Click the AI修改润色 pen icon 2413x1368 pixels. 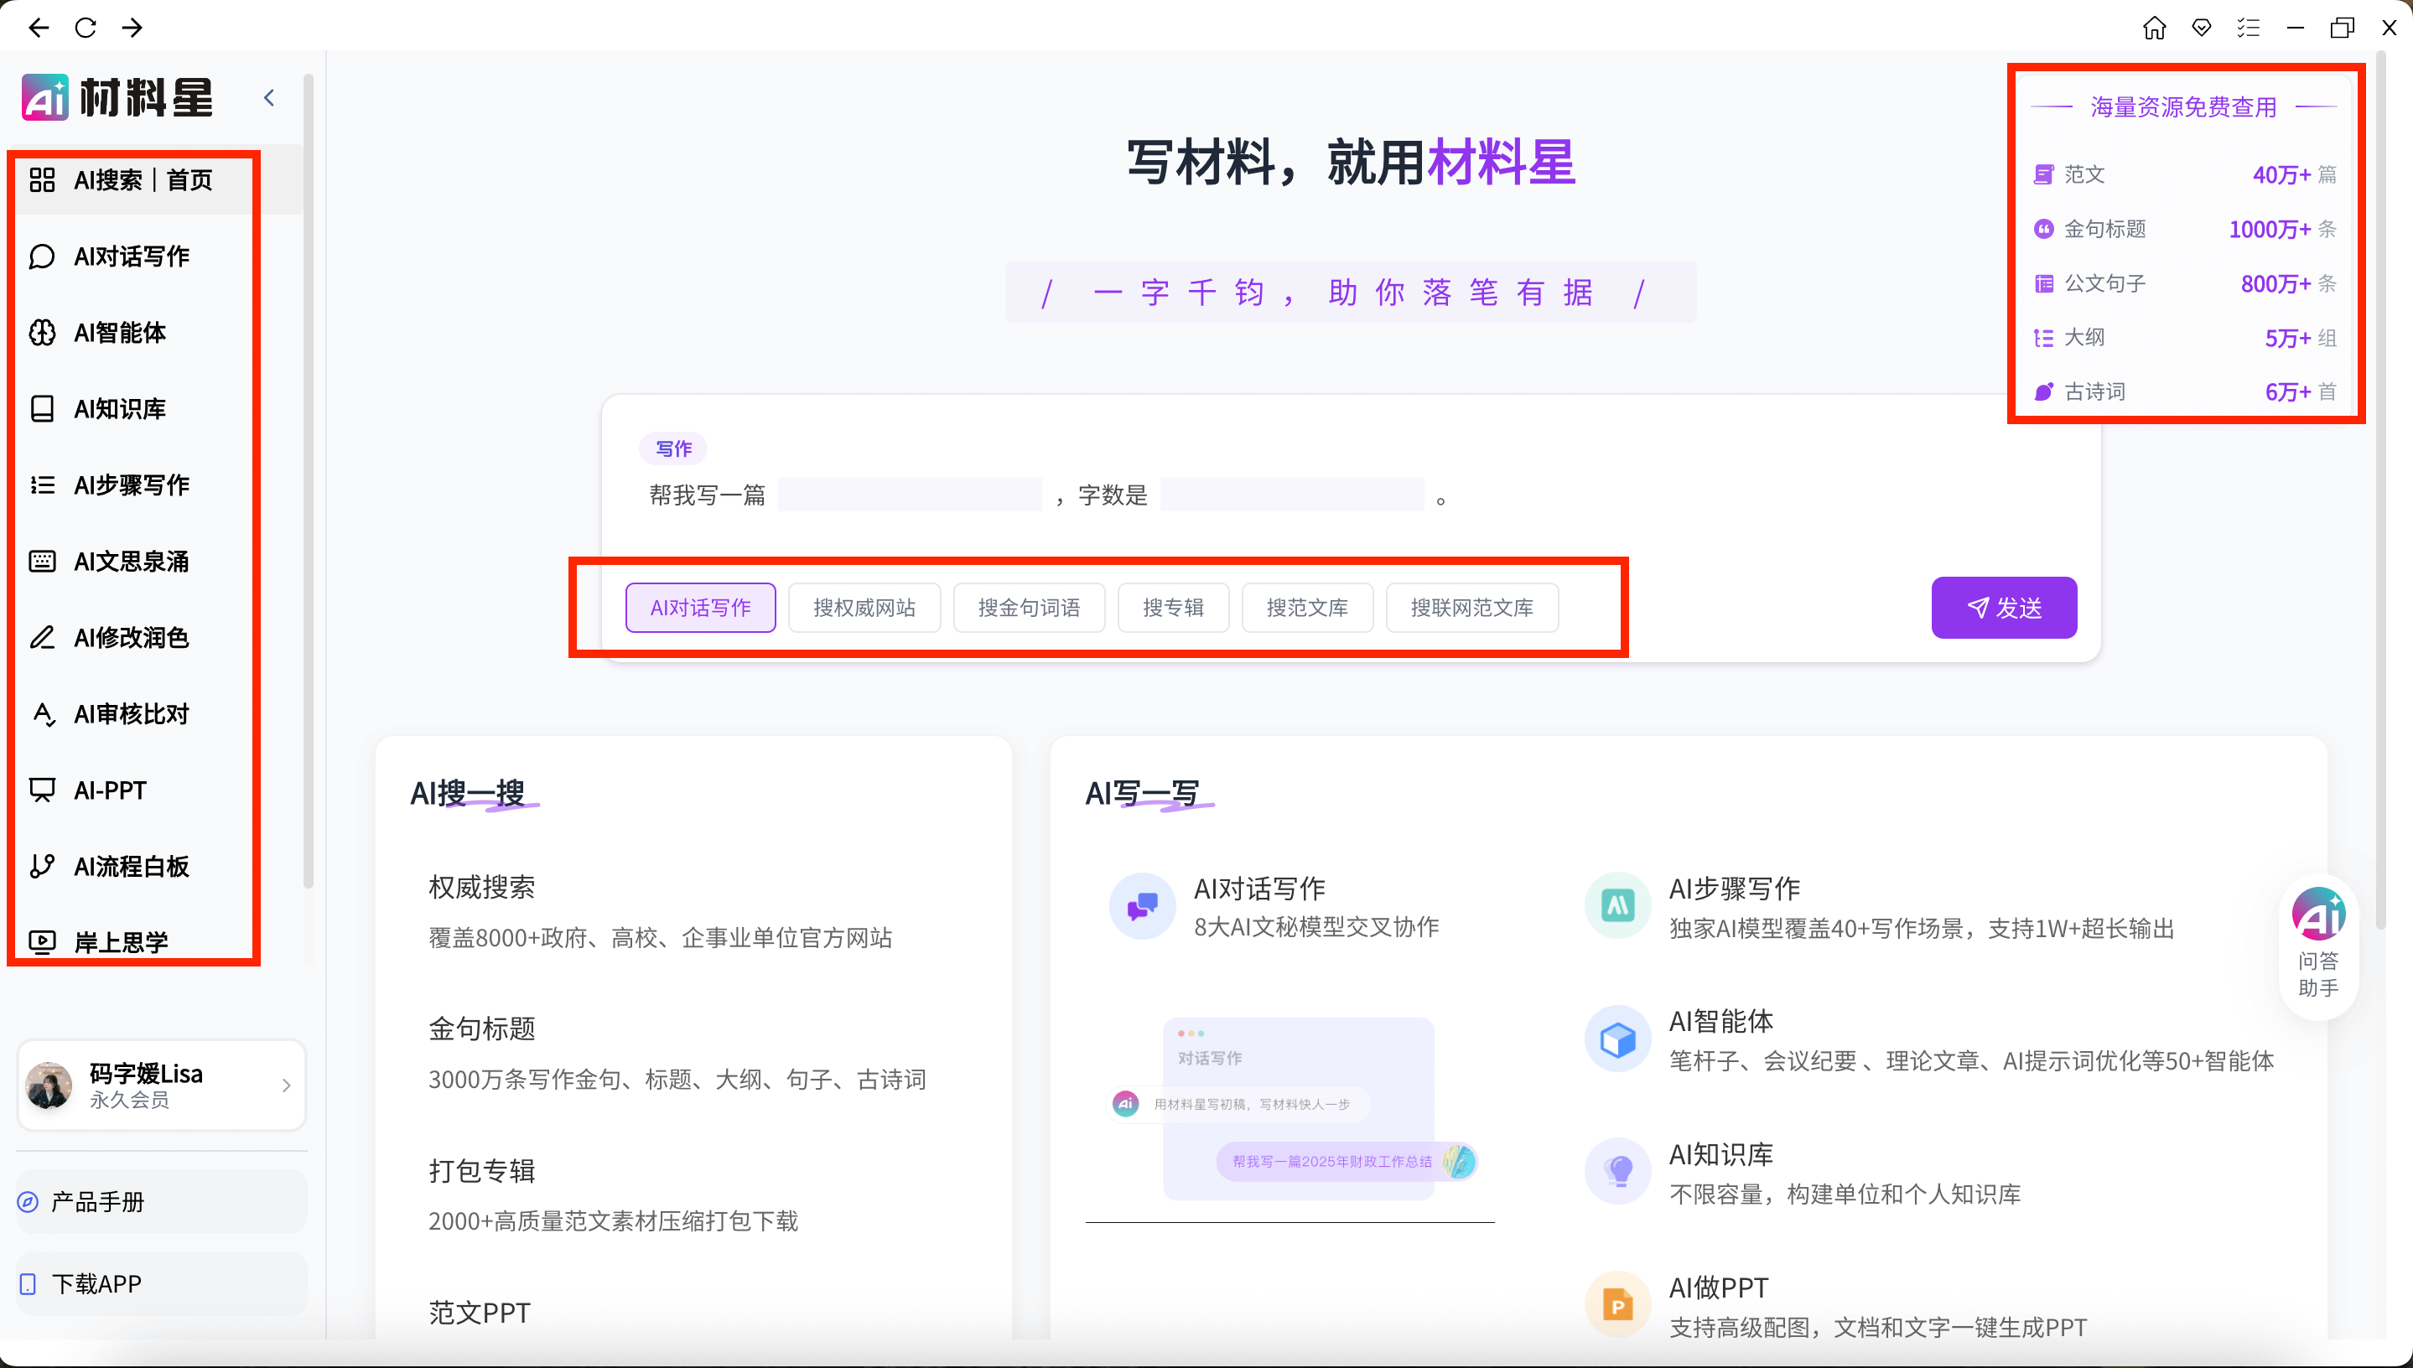44,637
